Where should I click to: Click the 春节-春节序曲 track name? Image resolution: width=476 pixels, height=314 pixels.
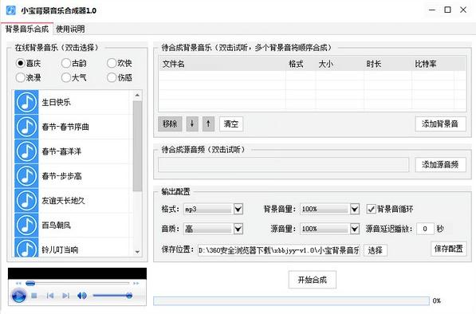[65, 127]
